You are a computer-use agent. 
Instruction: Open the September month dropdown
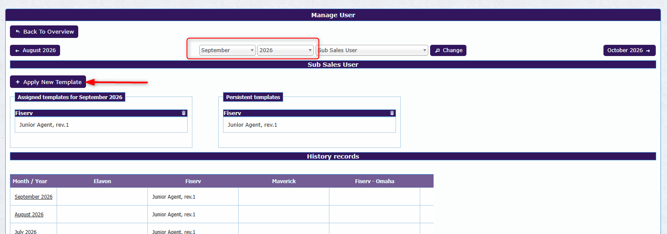227,50
